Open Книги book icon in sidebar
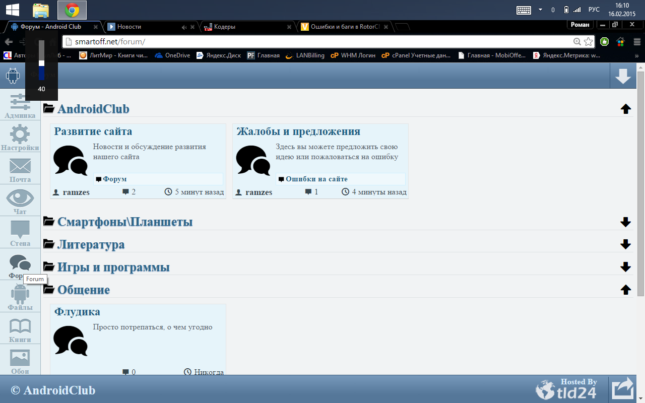This screenshot has width=645, height=403. (20, 328)
